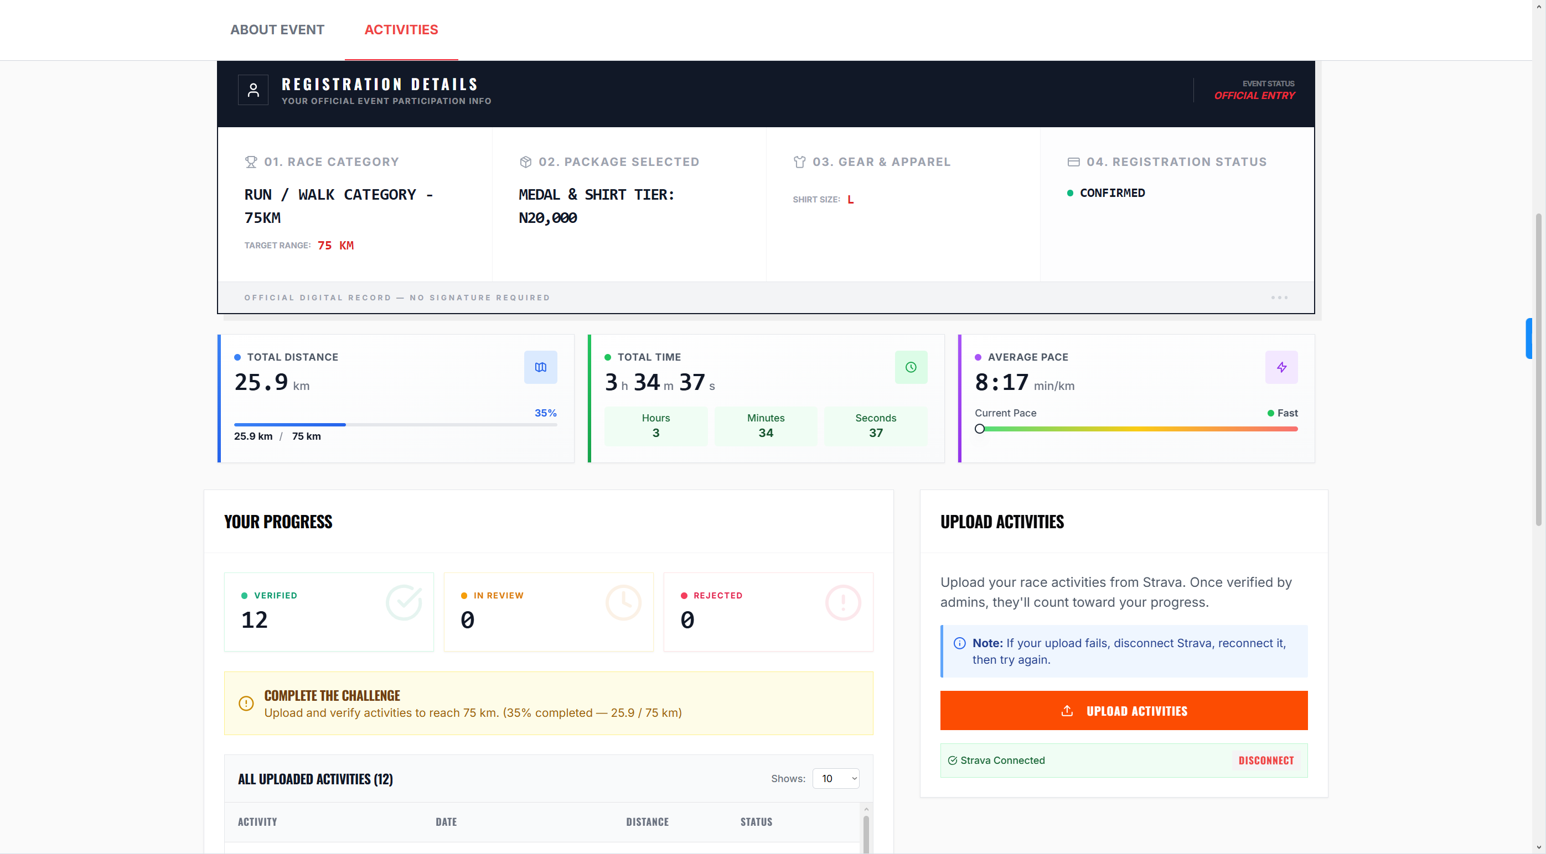Click the '25.9 km / 75 km' distance label
The height and width of the screenshot is (854, 1546).
tap(277, 436)
